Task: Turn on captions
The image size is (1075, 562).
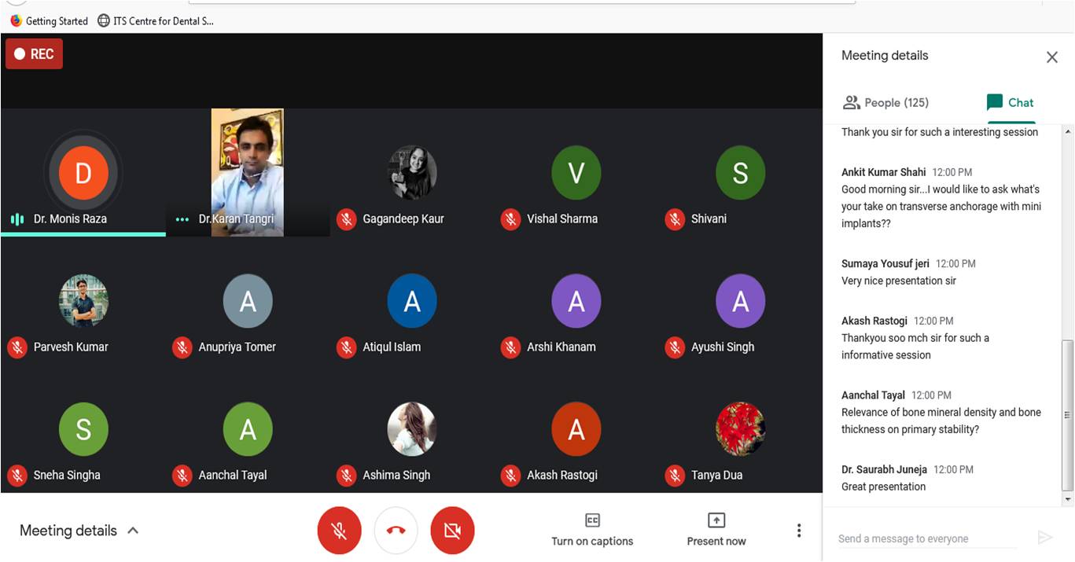Action: (592, 530)
